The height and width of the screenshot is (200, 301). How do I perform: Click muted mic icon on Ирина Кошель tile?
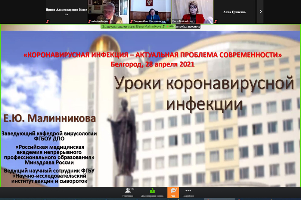coord(47,22)
